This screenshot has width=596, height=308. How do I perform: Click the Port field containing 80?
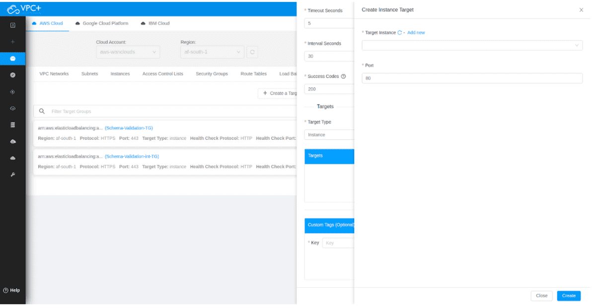(x=472, y=78)
